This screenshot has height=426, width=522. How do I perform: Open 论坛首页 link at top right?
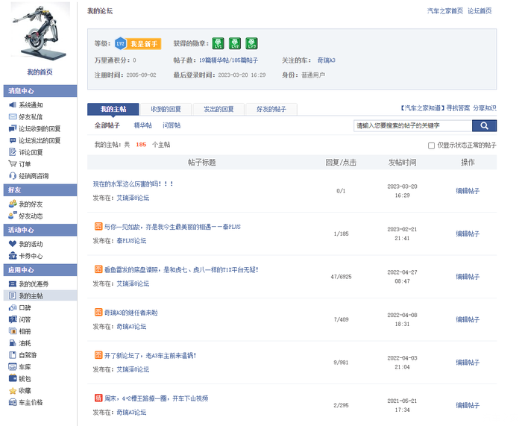(479, 11)
